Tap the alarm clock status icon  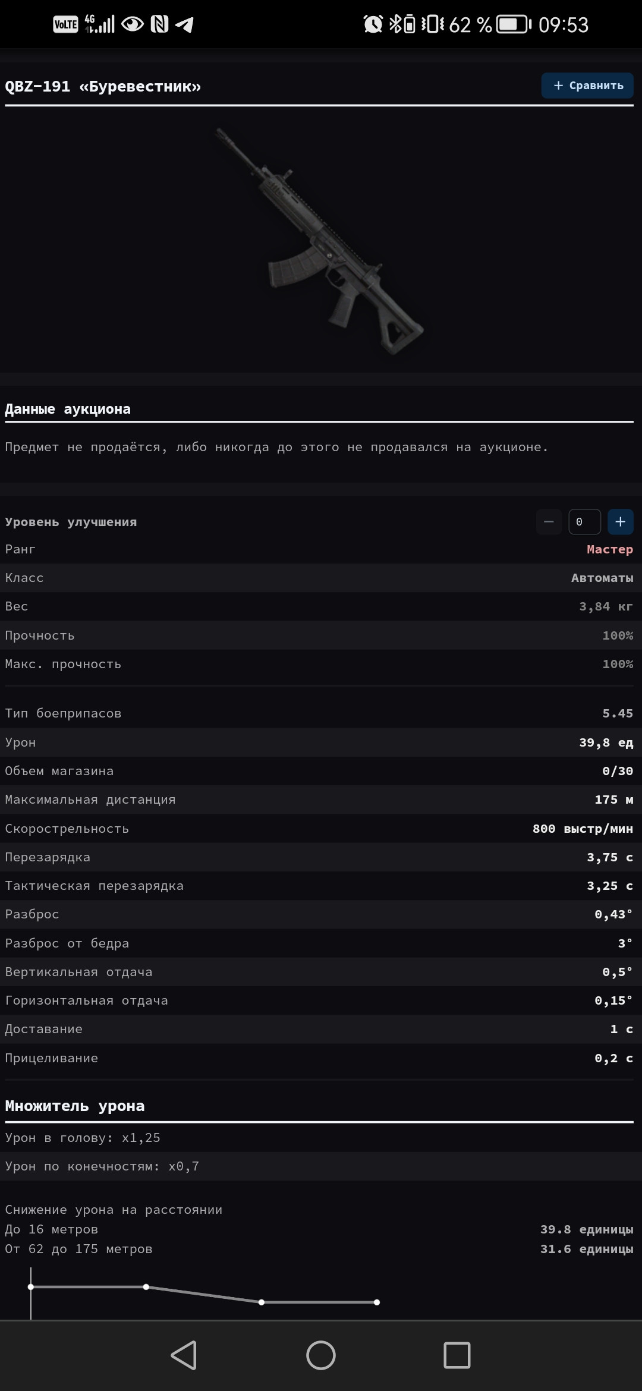(373, 24)
